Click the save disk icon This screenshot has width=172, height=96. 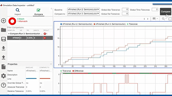3,39
